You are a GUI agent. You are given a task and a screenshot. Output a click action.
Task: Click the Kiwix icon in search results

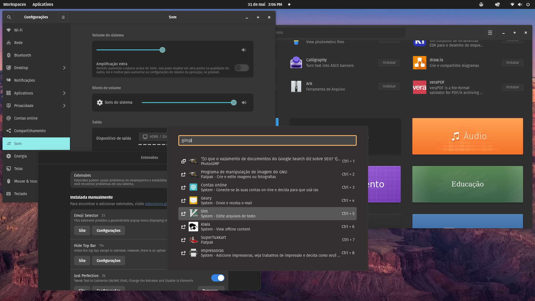click(x=193, y=227)
